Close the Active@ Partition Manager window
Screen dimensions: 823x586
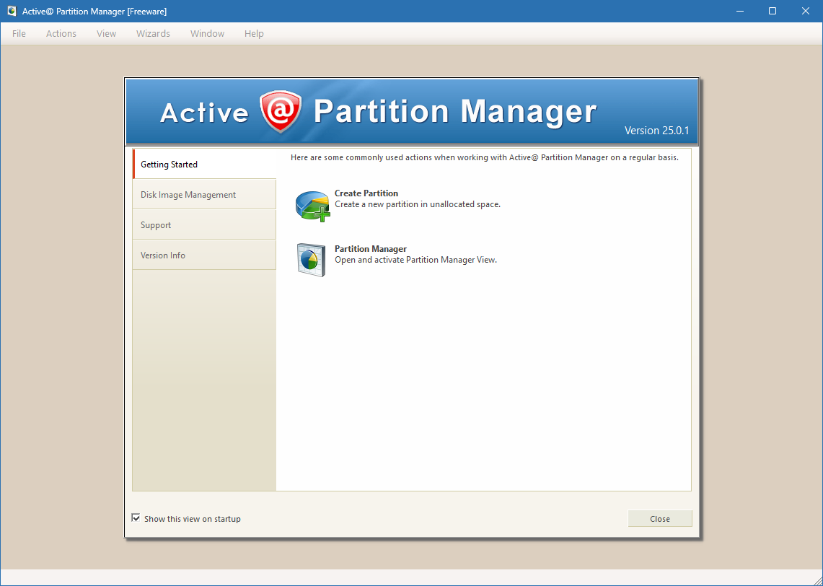tap(806, 11)
